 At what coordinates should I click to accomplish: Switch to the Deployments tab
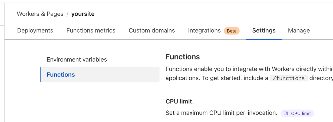pos(35,31)
